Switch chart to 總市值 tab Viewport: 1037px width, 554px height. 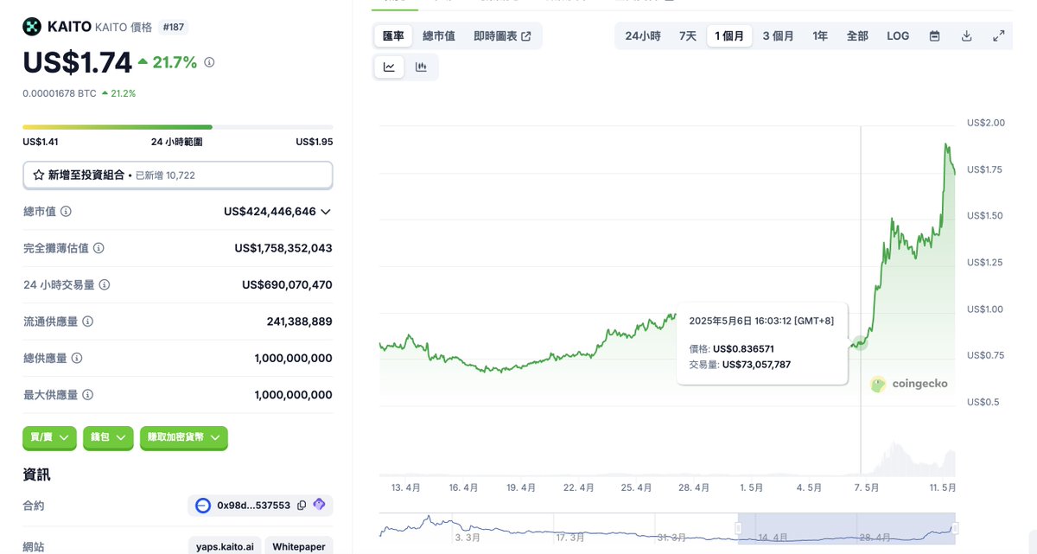point(439,36)
